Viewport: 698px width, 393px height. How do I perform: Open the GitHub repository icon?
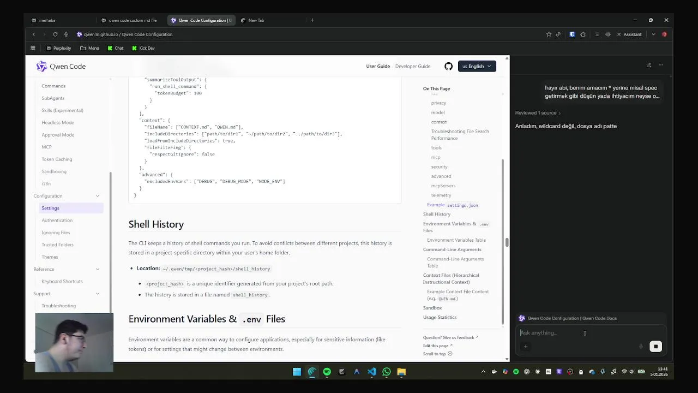[x=448, y=66]
